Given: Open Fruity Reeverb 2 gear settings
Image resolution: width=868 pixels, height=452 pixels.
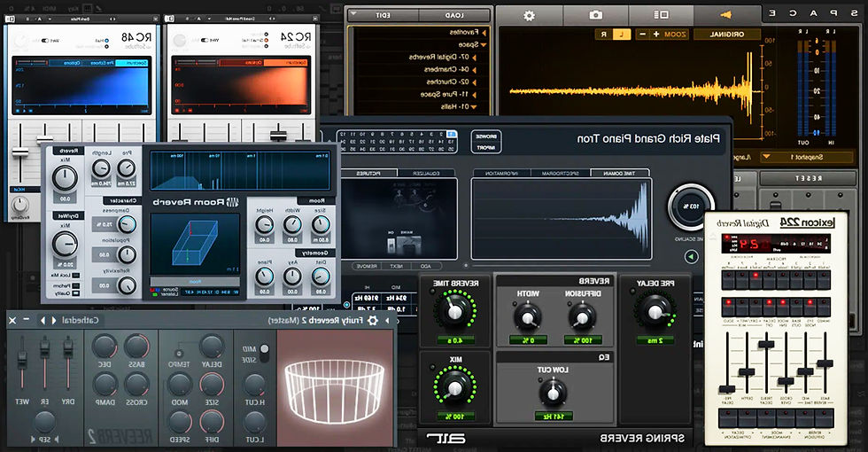Looking at the screenshot, I should tap(373, 320).
